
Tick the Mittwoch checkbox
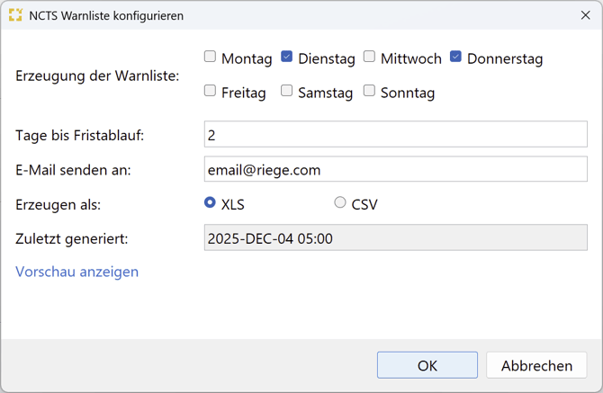(x=370, y=58)
